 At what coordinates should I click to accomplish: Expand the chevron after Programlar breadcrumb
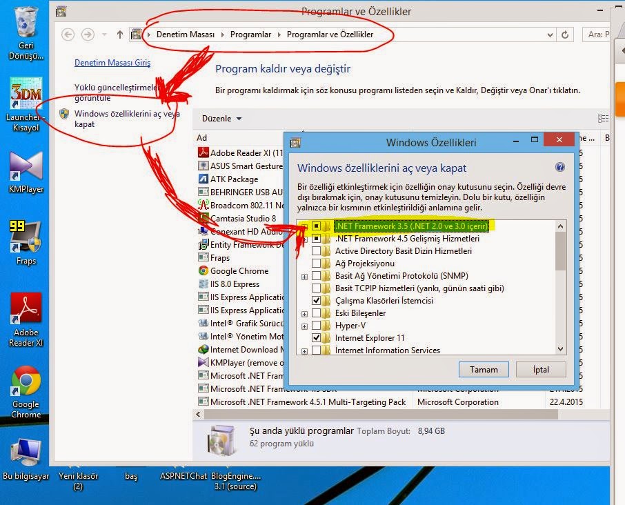click(x=279, y=34)
